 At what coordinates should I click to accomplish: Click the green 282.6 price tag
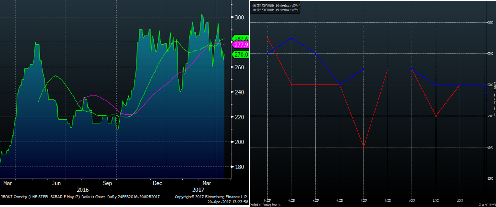pyautogui.click(x=241, y=39)
